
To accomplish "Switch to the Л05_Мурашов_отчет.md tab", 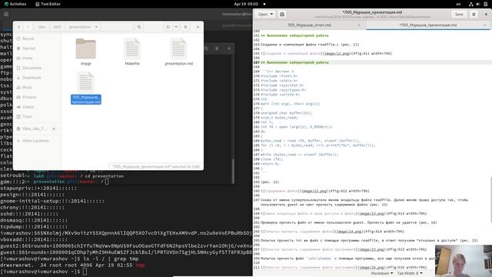I will (x=309, y=25).
